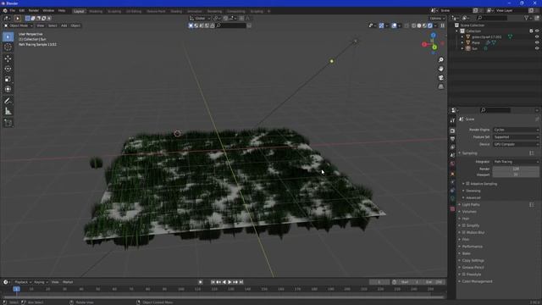
Task: Open the viewport Add menu
Action: (64, 25)
